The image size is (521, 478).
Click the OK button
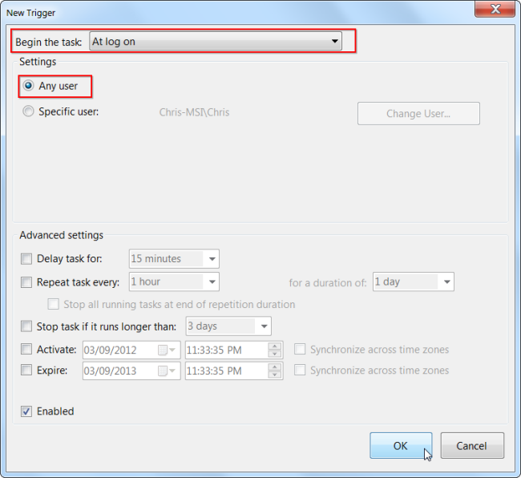401,445
